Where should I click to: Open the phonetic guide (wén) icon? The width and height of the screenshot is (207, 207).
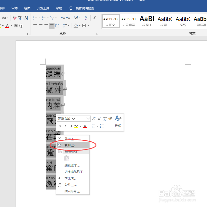click(20, 18)
